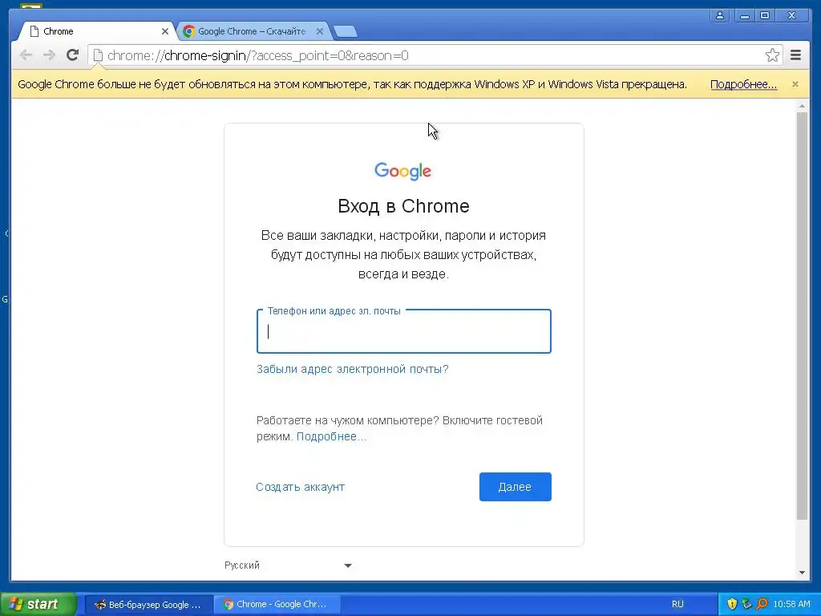821x616 pixels.
Task: Open the Chrome user profile button
Action: click(721, 15)
